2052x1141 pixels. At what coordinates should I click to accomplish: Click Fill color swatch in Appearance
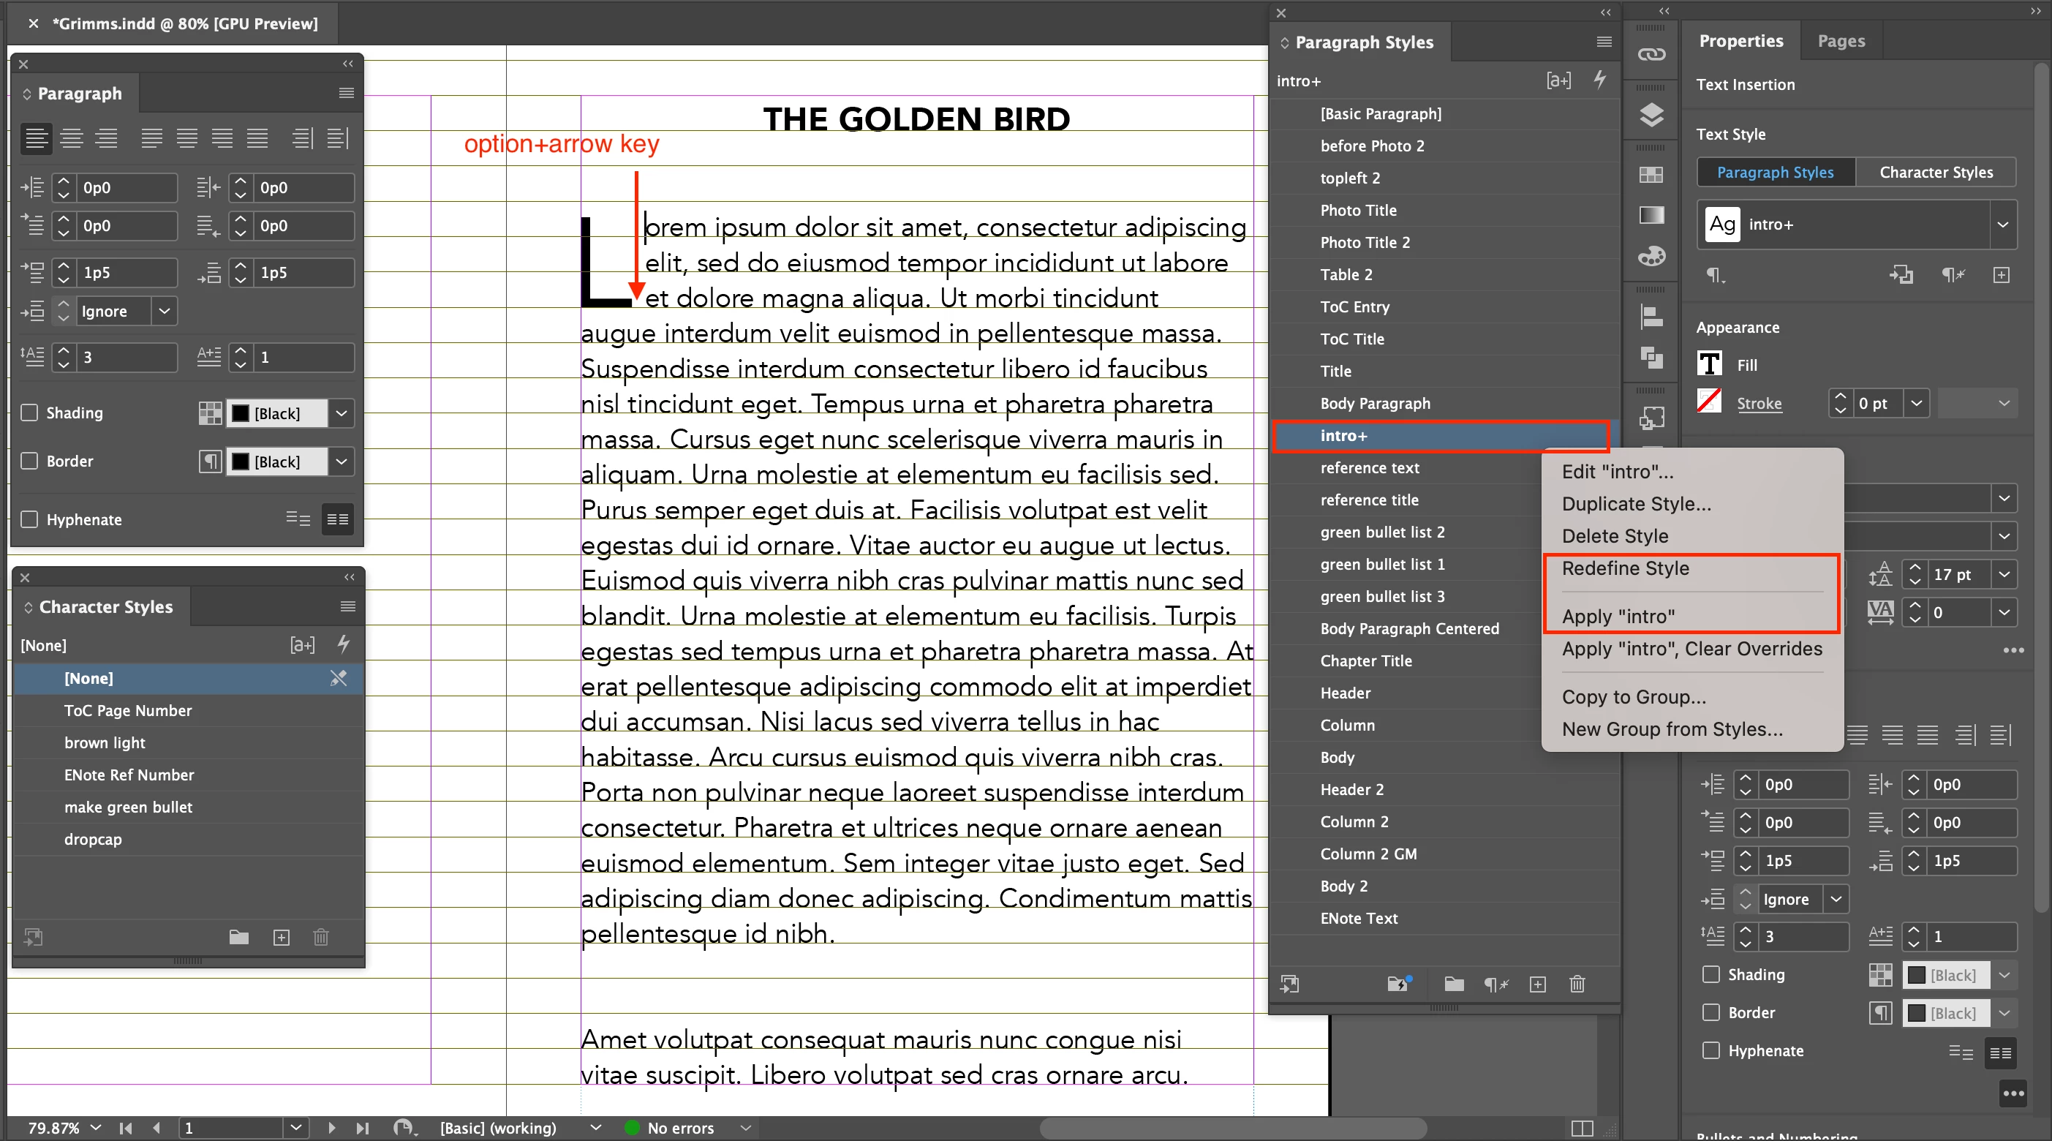(1709, 365)
